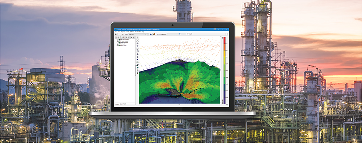Viewport: 362px width, 143px height.
Task: Open the Options menu
Action: 132,32
